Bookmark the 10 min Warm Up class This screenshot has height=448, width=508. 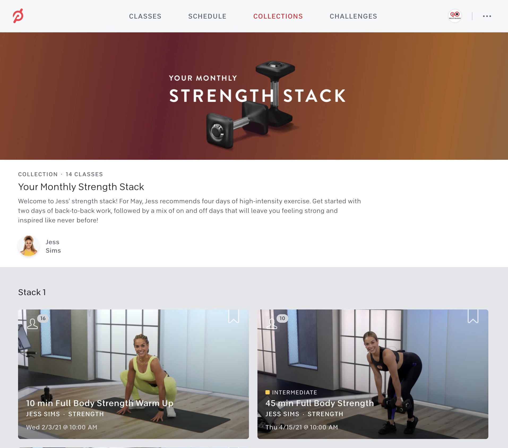[x=234, y=316]
